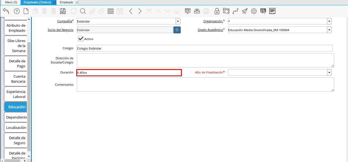Open the help question mark icon
The height and width of the screenshot is (162, 348).
(16, 11)
